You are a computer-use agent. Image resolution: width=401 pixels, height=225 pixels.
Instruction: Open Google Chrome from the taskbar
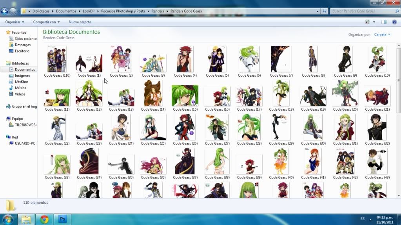(x=44, y=220)
